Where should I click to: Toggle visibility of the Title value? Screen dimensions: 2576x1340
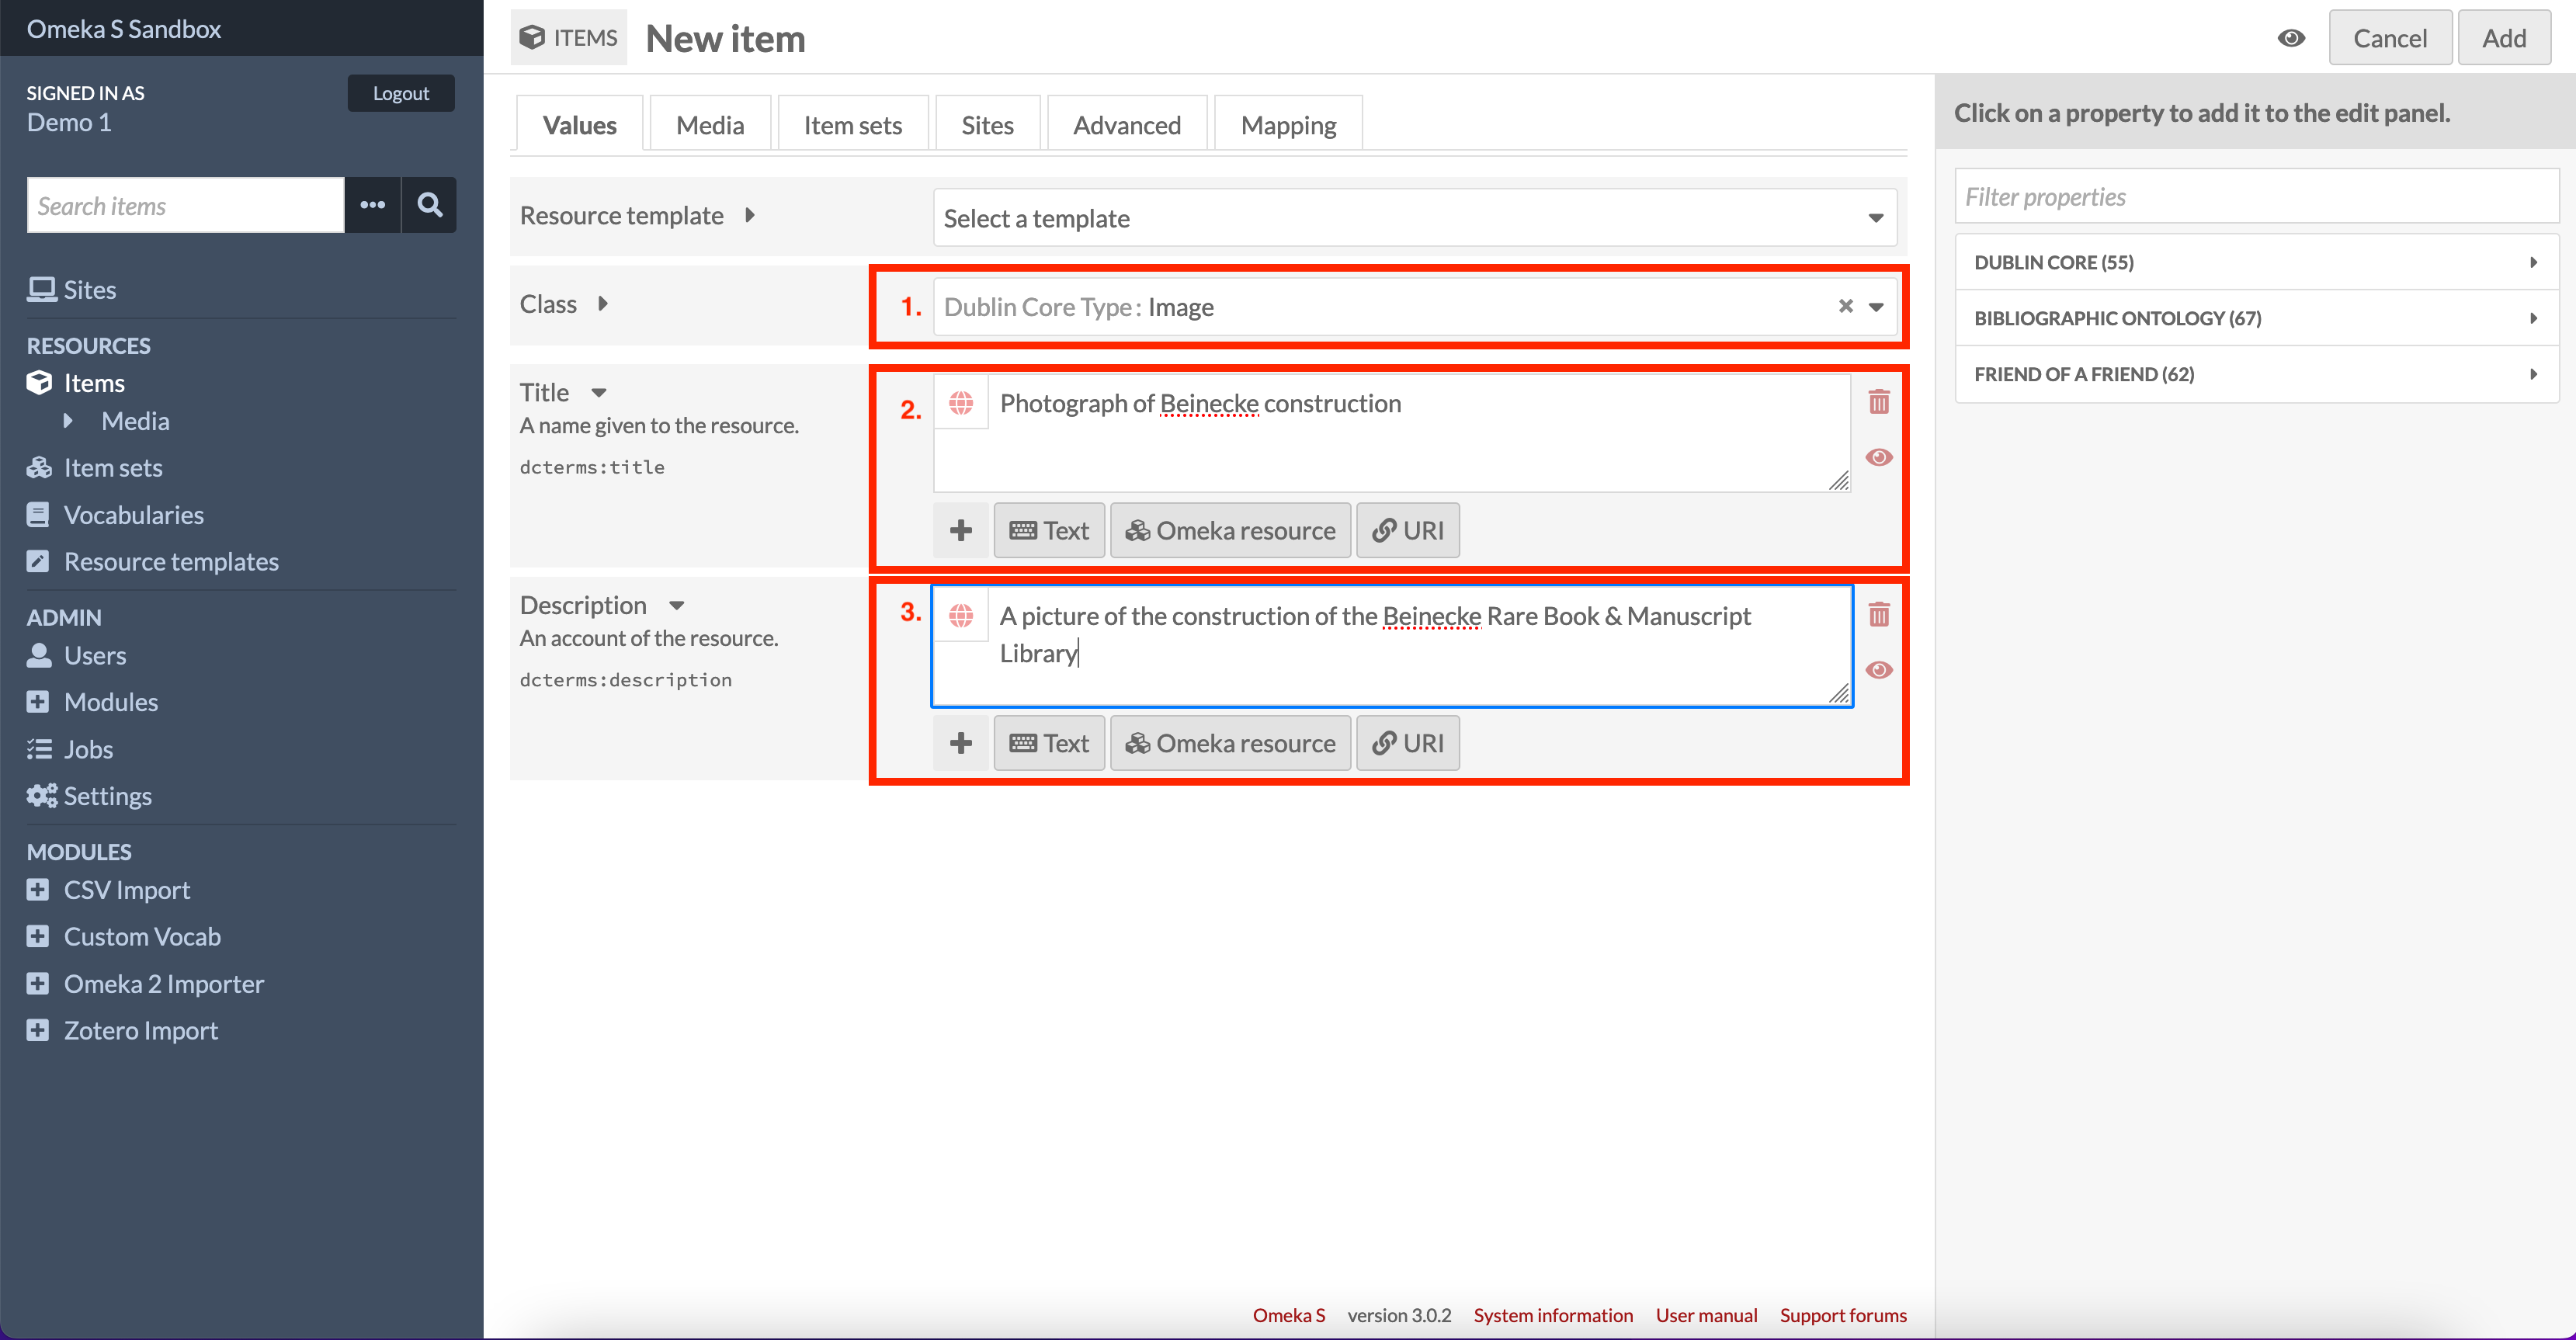(x=1879, y=457)
